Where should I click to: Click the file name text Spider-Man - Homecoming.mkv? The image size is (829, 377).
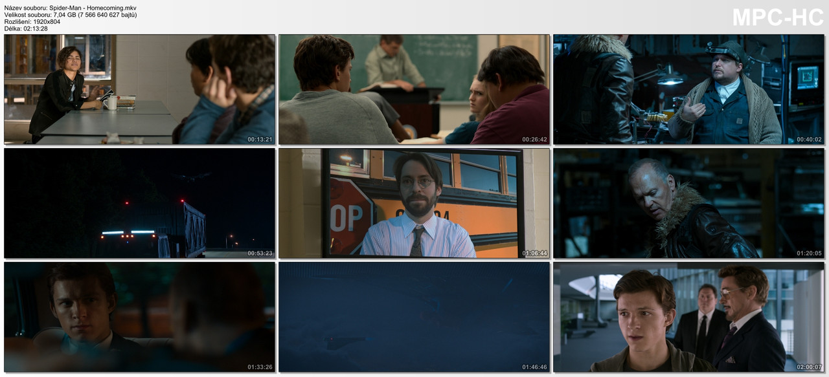pyautogui.click(x=93, y=8)
